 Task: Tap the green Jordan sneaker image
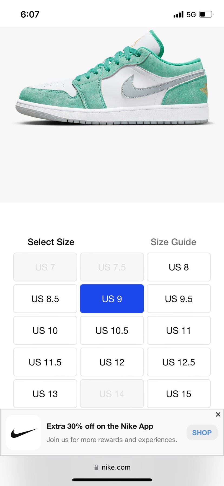[112, 81]
